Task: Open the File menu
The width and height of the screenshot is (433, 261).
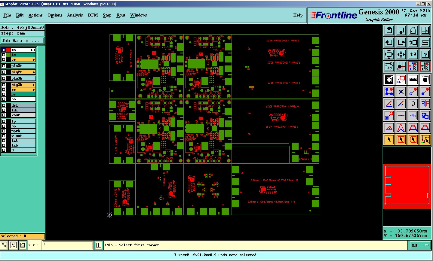Action: pos(7,15)
